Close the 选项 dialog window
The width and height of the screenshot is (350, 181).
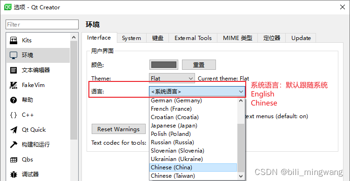(343, 7)
